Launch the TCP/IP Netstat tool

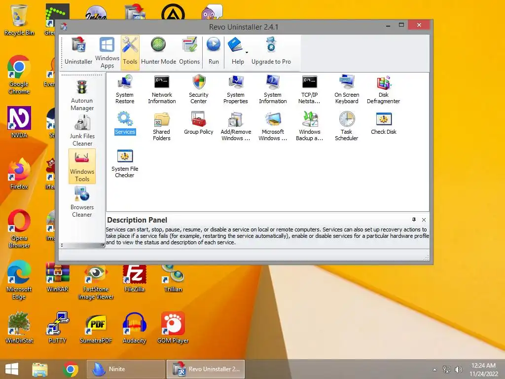[x=310, y=89]
